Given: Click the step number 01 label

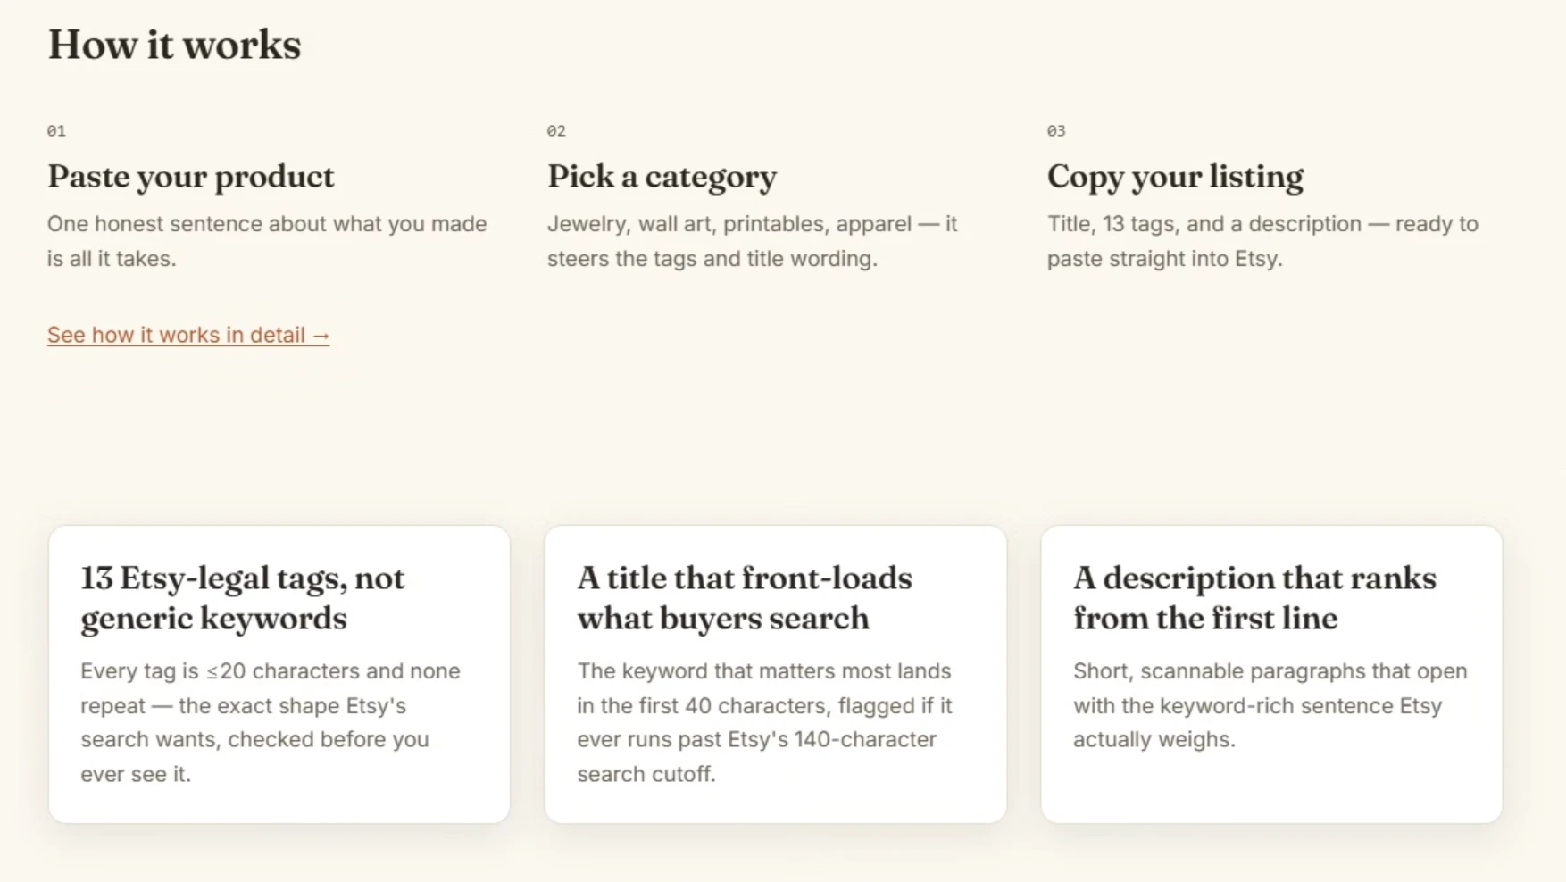Looking at the screenshot, I should [56, 130].
